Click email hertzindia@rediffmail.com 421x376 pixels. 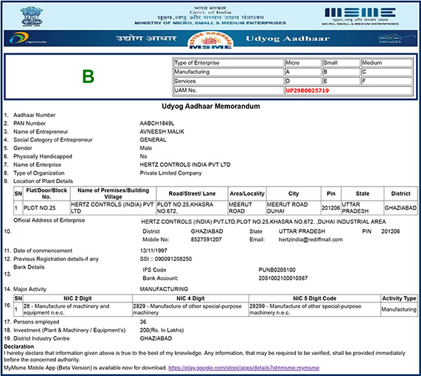point(311,239)
